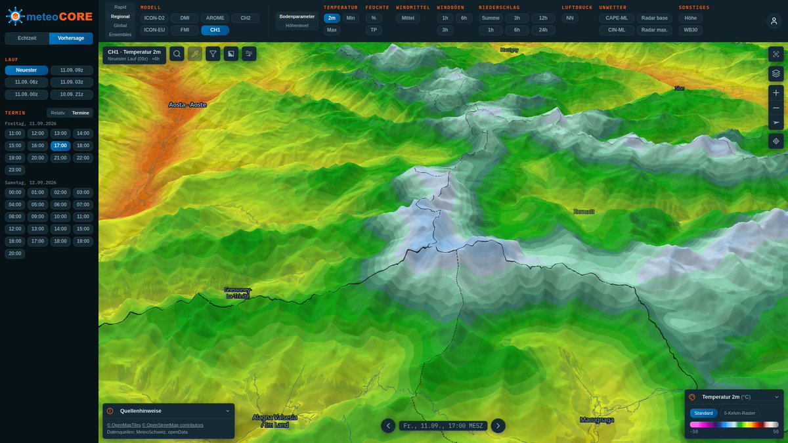Select the ICON-EU model
Screen dimensions: 788x443
coord(154,30)
